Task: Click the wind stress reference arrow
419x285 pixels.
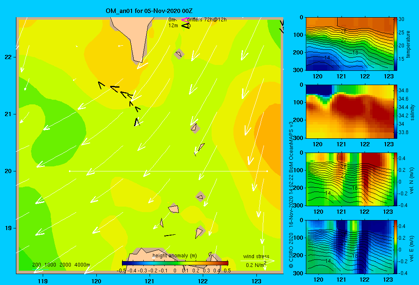Action: pos(257,261)
